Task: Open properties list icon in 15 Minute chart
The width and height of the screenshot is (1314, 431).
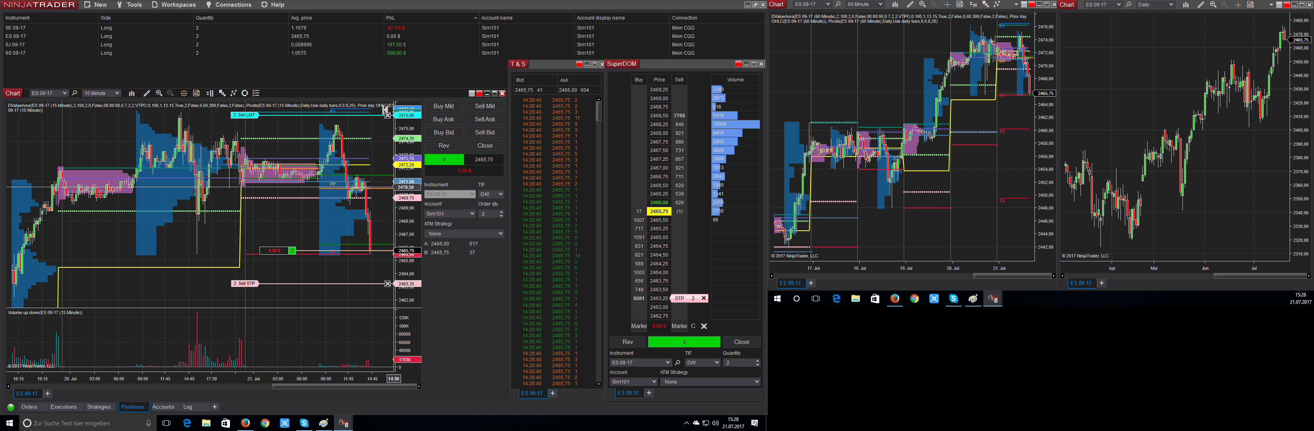Action: point(256,93)
